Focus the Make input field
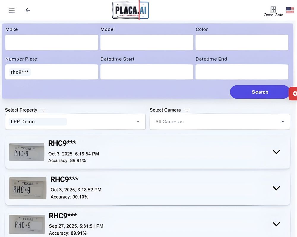 tap(52, 43)
